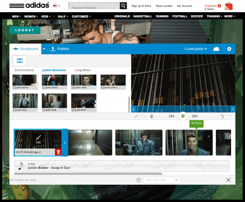This screenshot has width=245, height=202.
Task: Switch to the Justin Moments tab
Action: tap(54, 70)
